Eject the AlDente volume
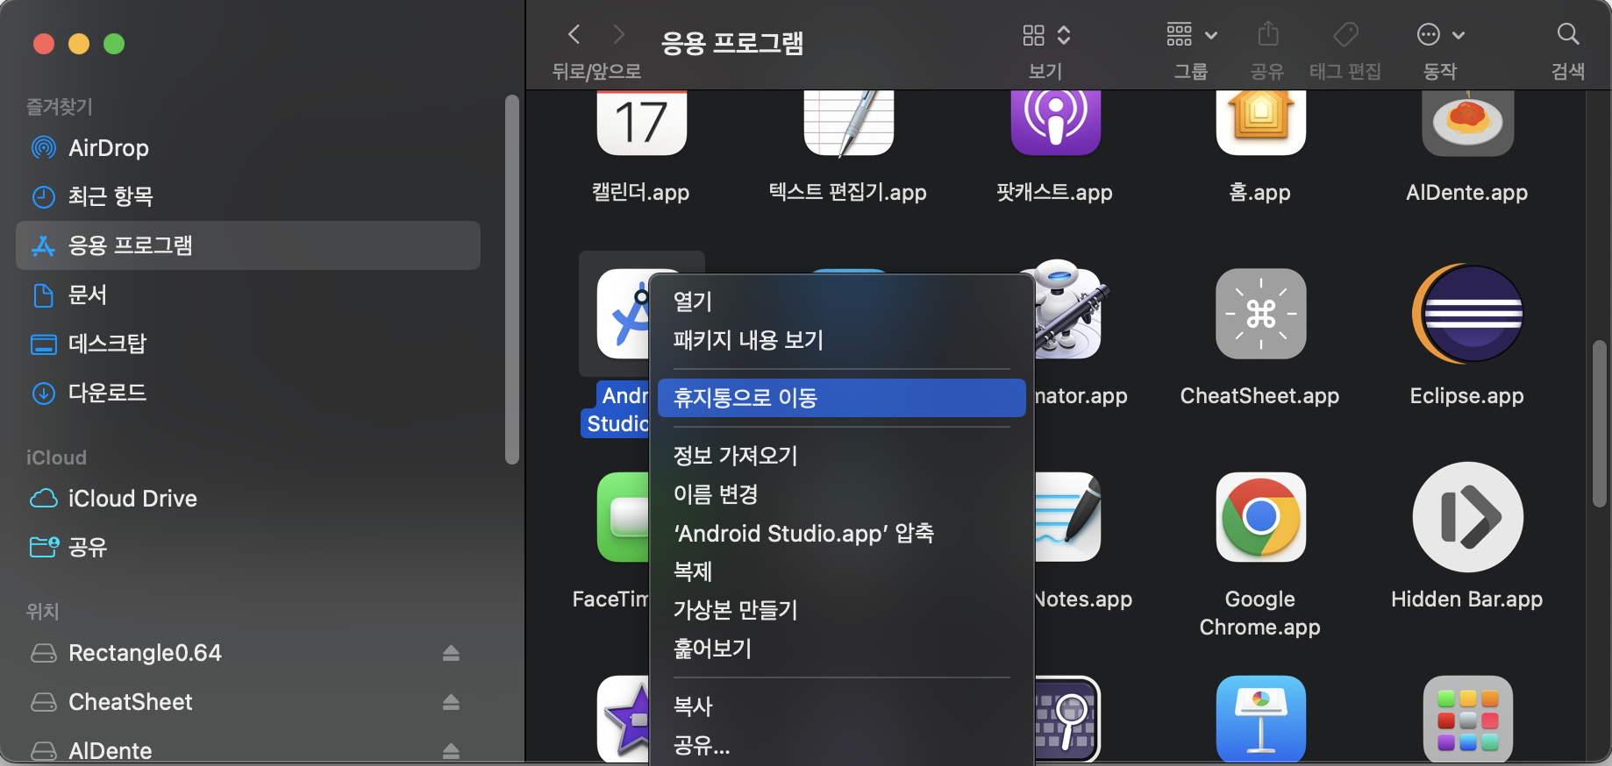1612x766 pixels. point(451,751)
